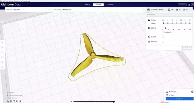
Task: Click the Infill pattern icon in panel
Action: tap(149, 28)
